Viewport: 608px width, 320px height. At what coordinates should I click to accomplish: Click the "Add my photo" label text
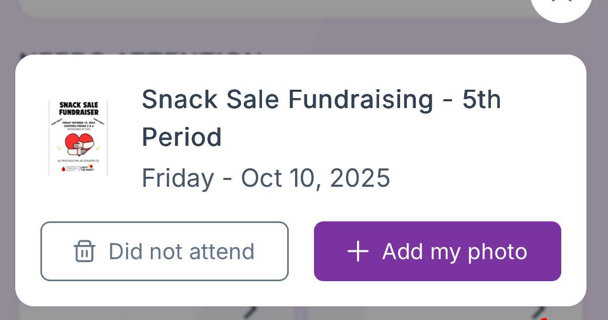(454, 252)
